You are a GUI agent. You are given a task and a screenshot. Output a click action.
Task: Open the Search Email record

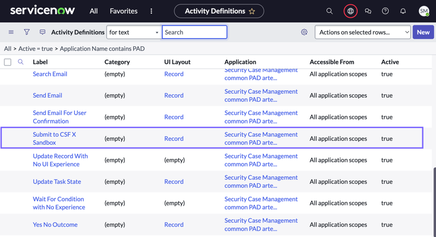point(50,74)
